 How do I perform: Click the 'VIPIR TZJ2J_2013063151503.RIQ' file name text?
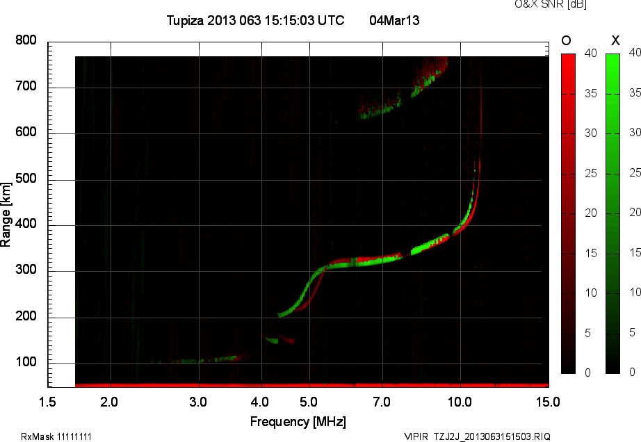click(477, 436)
